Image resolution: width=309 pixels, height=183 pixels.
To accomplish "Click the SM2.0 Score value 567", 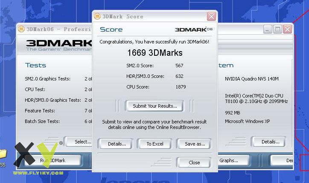I will 179,66.
